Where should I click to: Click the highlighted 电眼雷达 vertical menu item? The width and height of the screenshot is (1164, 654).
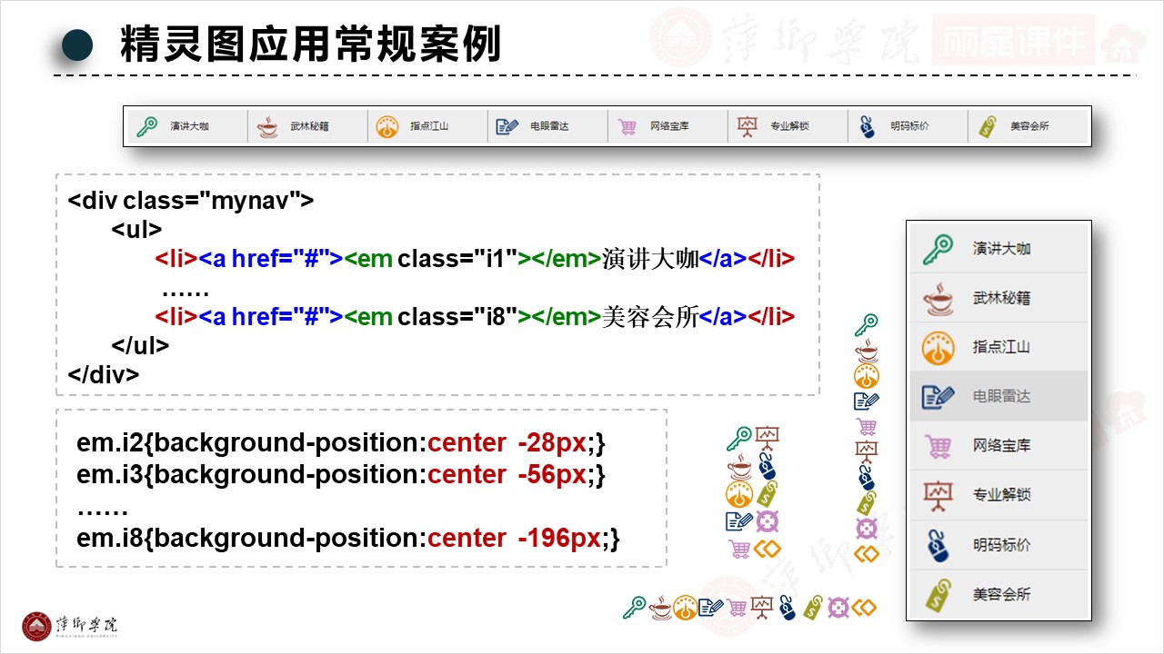click(x=999, y=396)
